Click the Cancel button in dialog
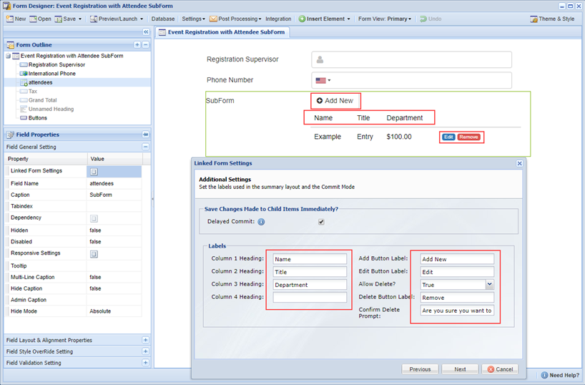The image size is (585, 385). coord(500,369)
